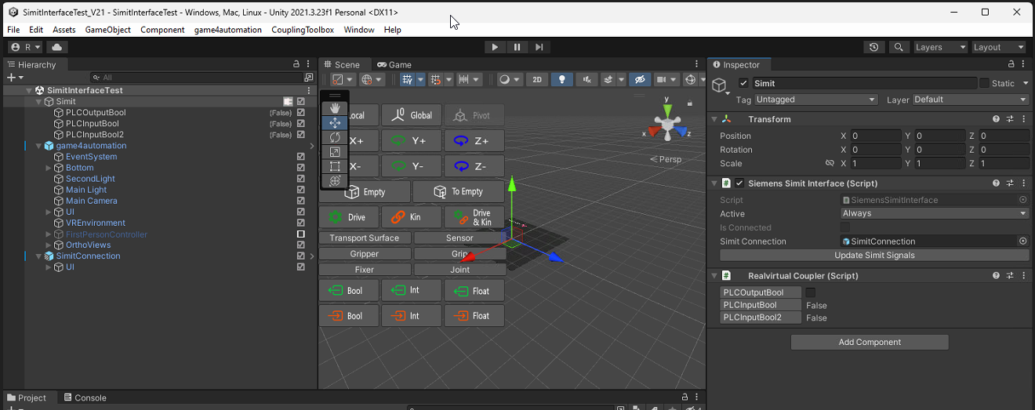Open Undo History clock icon

click(873, 47)
